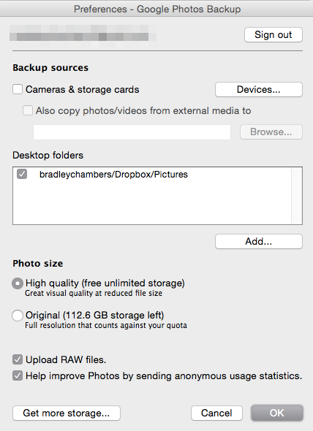Click the Sign out button

[274, 34]
